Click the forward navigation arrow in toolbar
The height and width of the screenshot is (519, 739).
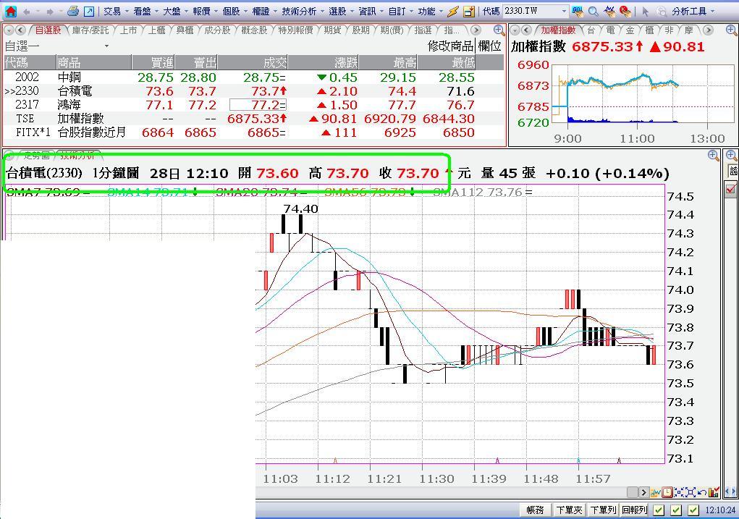[50, 12]
